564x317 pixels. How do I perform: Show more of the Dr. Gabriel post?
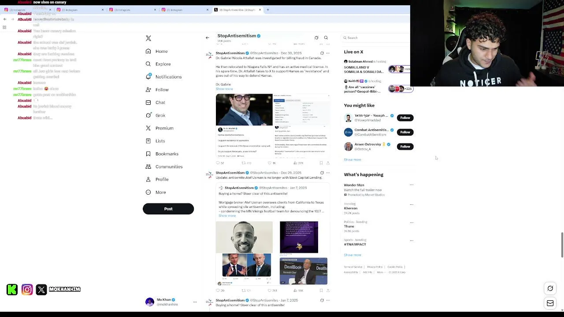(224, 89)
